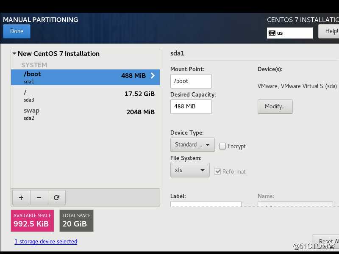
Task: Click the reload storage configuration icon
Action: coord(57,198)
